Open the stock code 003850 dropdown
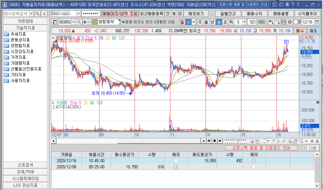Viewport: 323px width, 190px height. [x=73, y=22]
